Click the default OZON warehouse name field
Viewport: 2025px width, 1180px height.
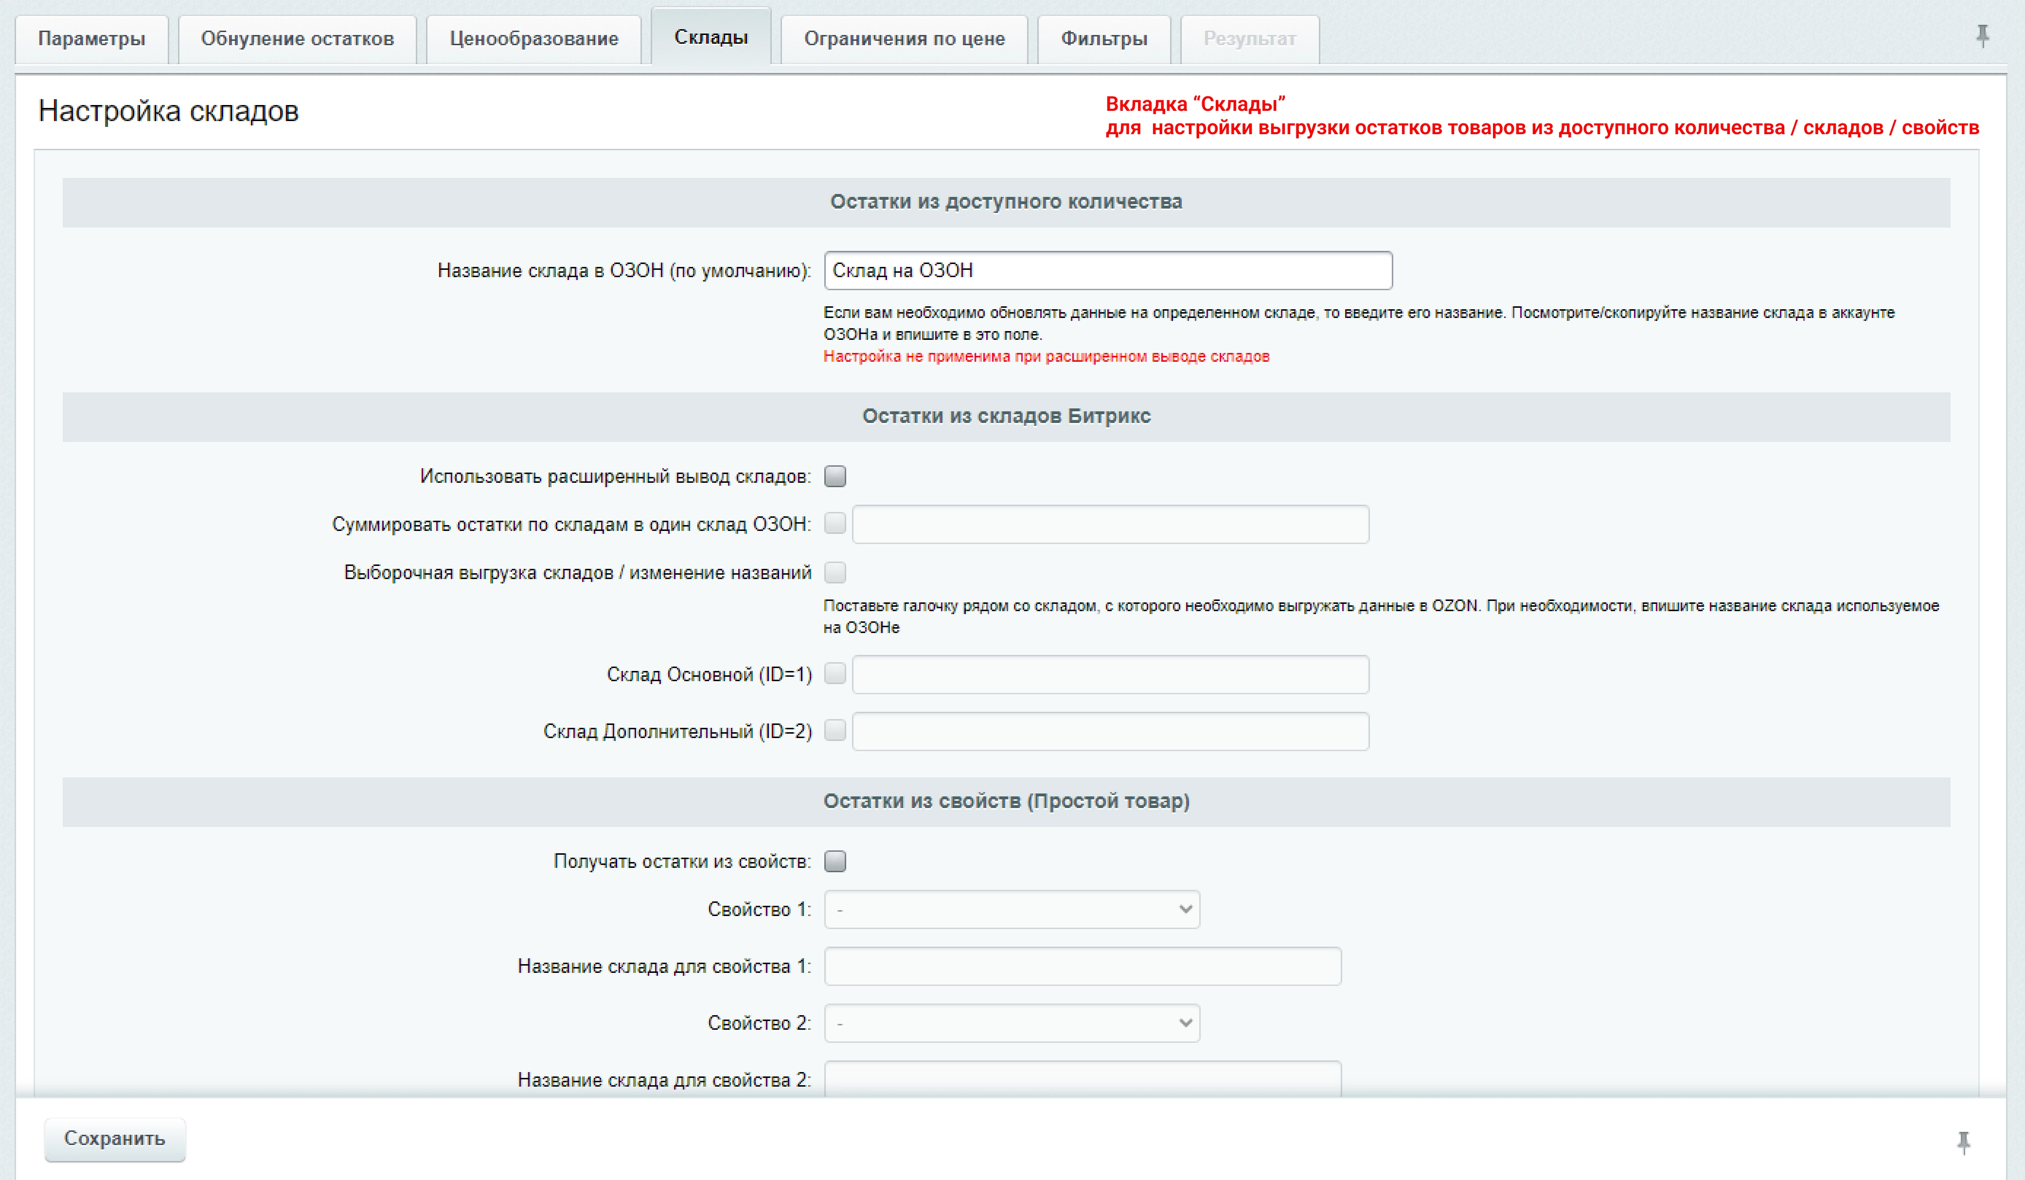coord(1107,271)
